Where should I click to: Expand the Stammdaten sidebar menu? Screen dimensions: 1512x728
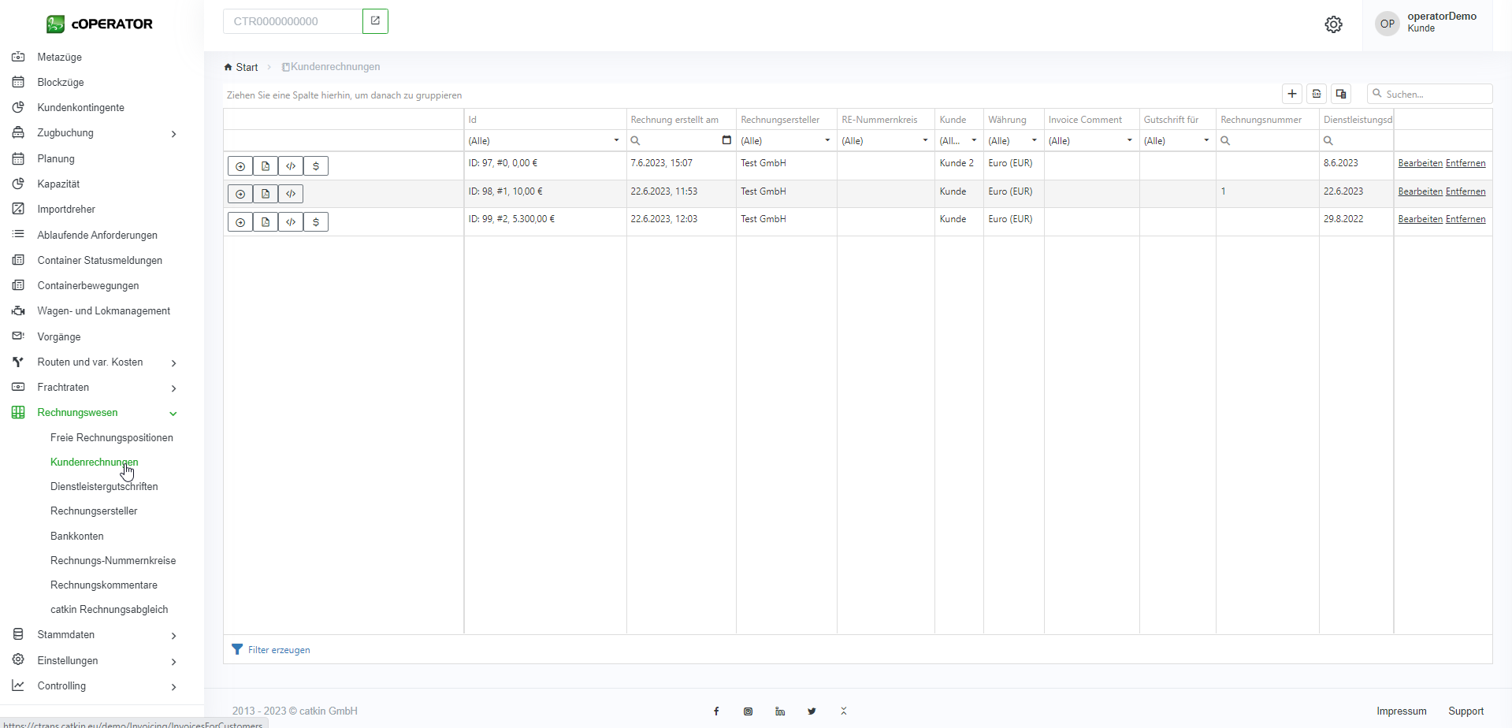[173, 635]
